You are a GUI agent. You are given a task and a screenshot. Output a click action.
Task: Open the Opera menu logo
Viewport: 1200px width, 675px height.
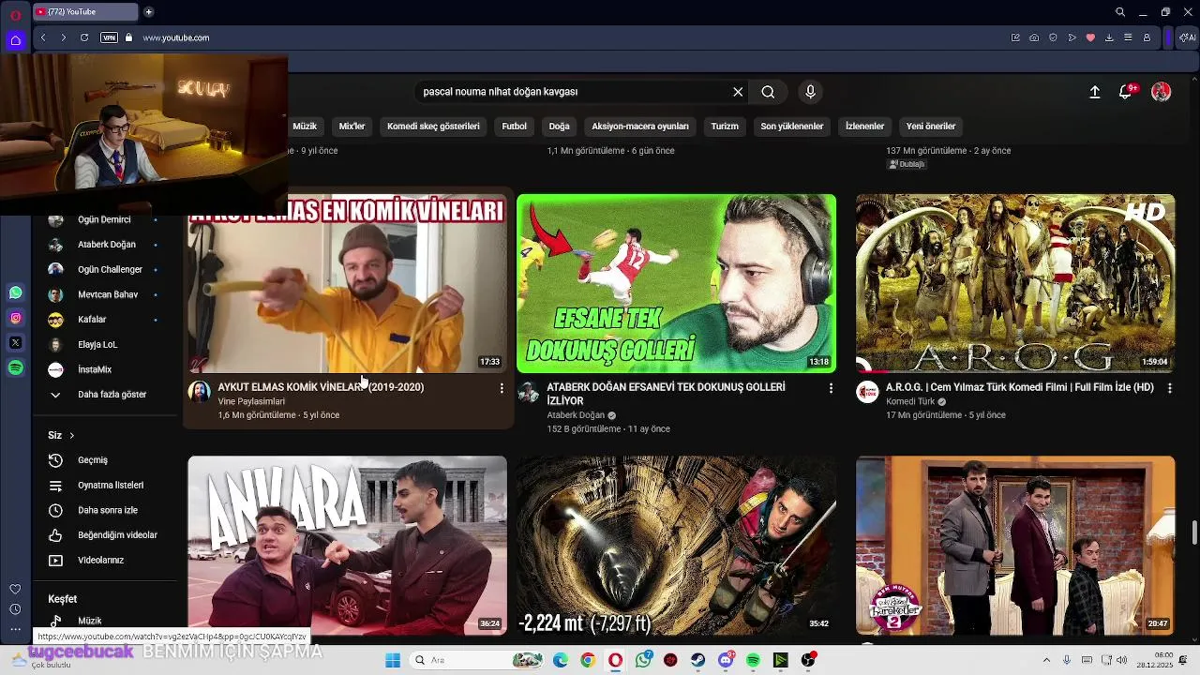point(15,14)
